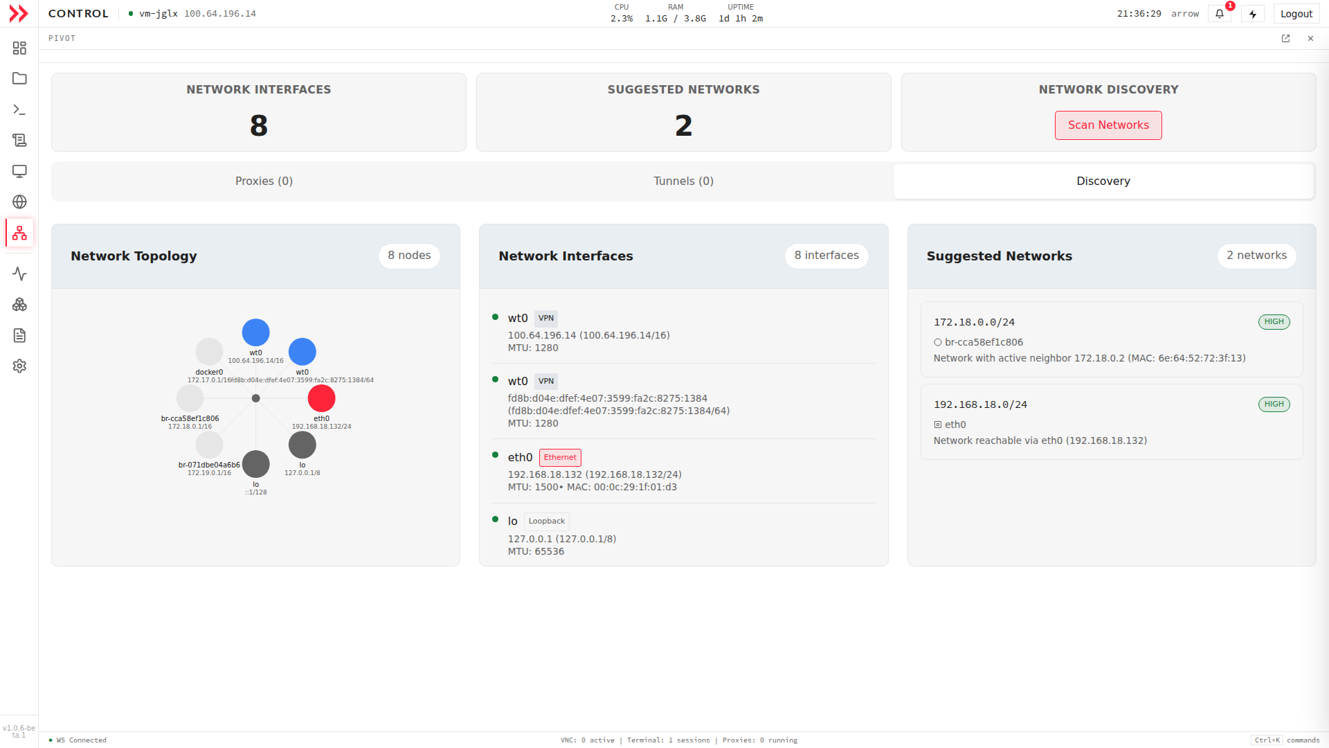Open the remote desktop monitor icon
The height and width of the screenshot is (748, 1329).
(19, 171)
